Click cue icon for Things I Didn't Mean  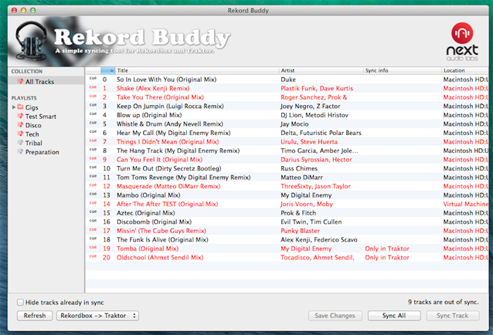(93, 140)
